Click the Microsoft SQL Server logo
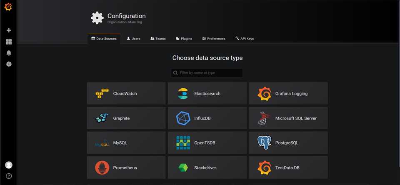This screenshot has height=185, width=400. (x=264, y=118)
